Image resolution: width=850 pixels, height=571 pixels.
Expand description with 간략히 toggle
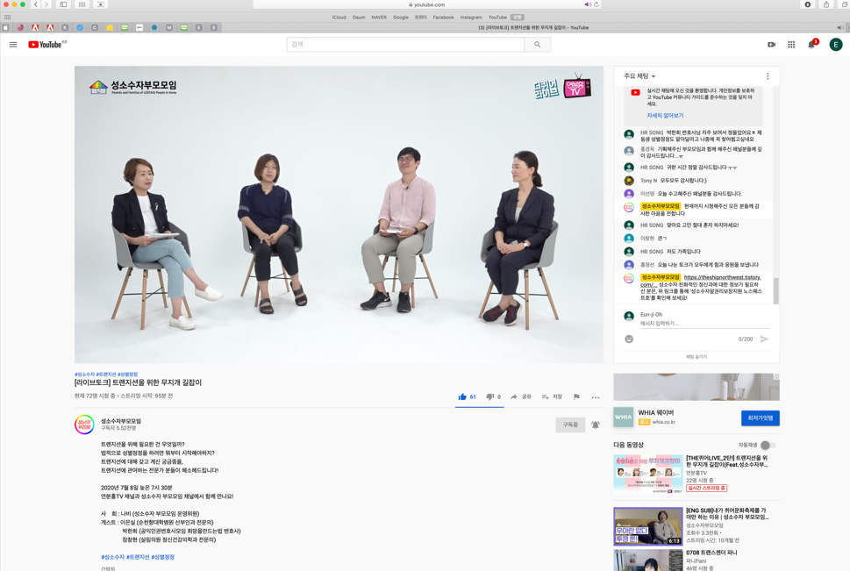(x=108, y=568)
